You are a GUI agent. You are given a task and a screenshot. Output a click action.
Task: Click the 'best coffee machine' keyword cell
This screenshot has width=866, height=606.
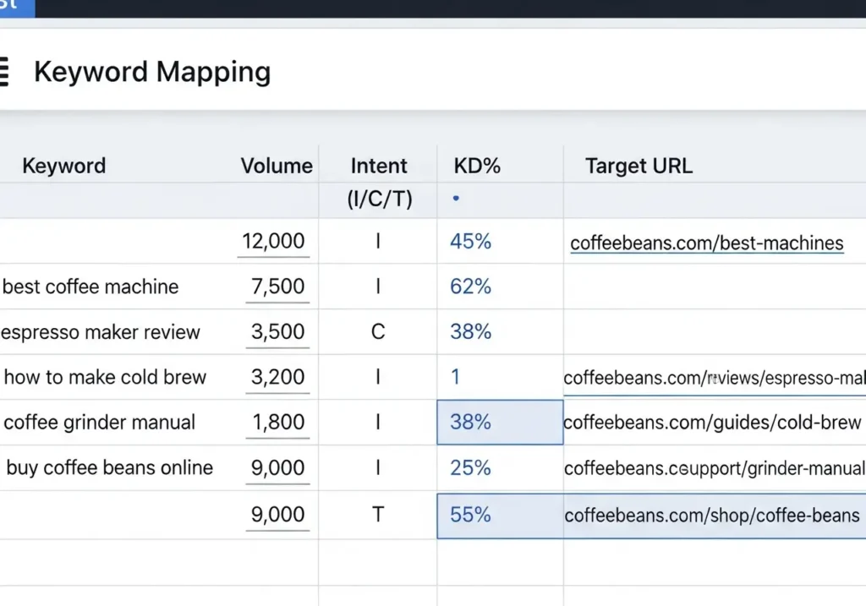(91, 287)
